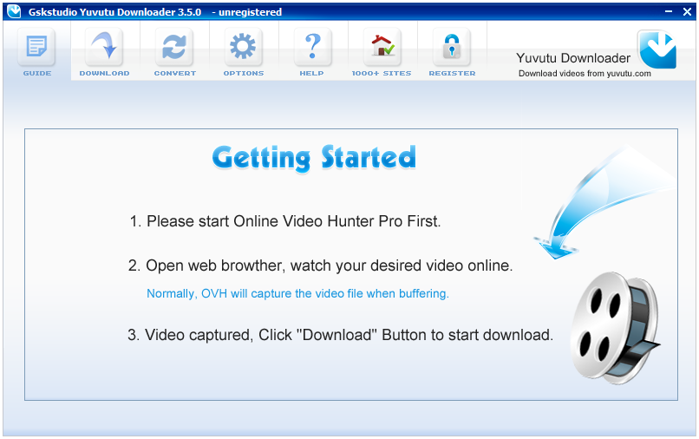
Task: Click the Download arrow toolbar icon
Action: (x=104, y=47)
